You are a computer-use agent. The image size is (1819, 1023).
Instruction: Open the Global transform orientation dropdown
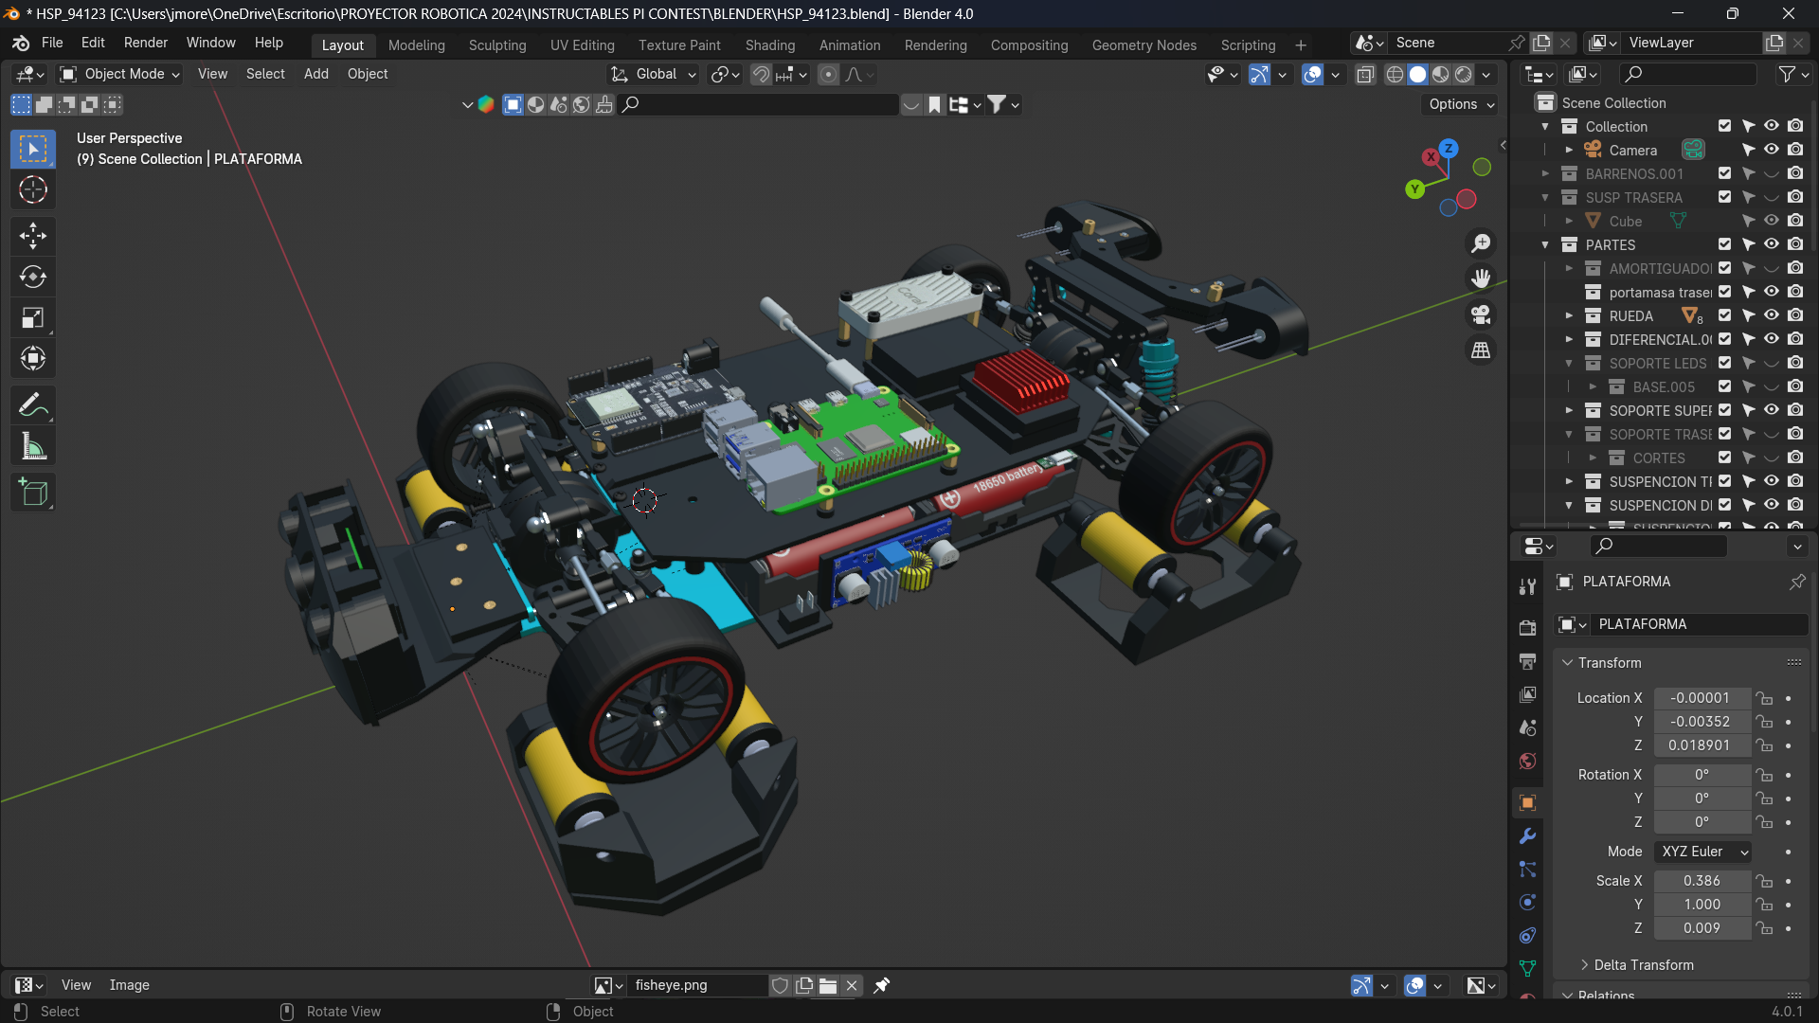point(655,74)
